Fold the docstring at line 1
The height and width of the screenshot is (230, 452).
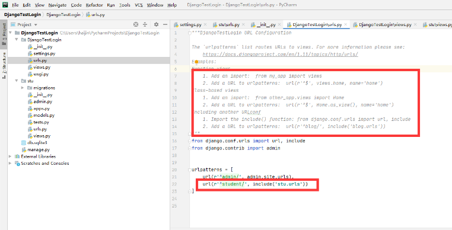tap(189, 33)
